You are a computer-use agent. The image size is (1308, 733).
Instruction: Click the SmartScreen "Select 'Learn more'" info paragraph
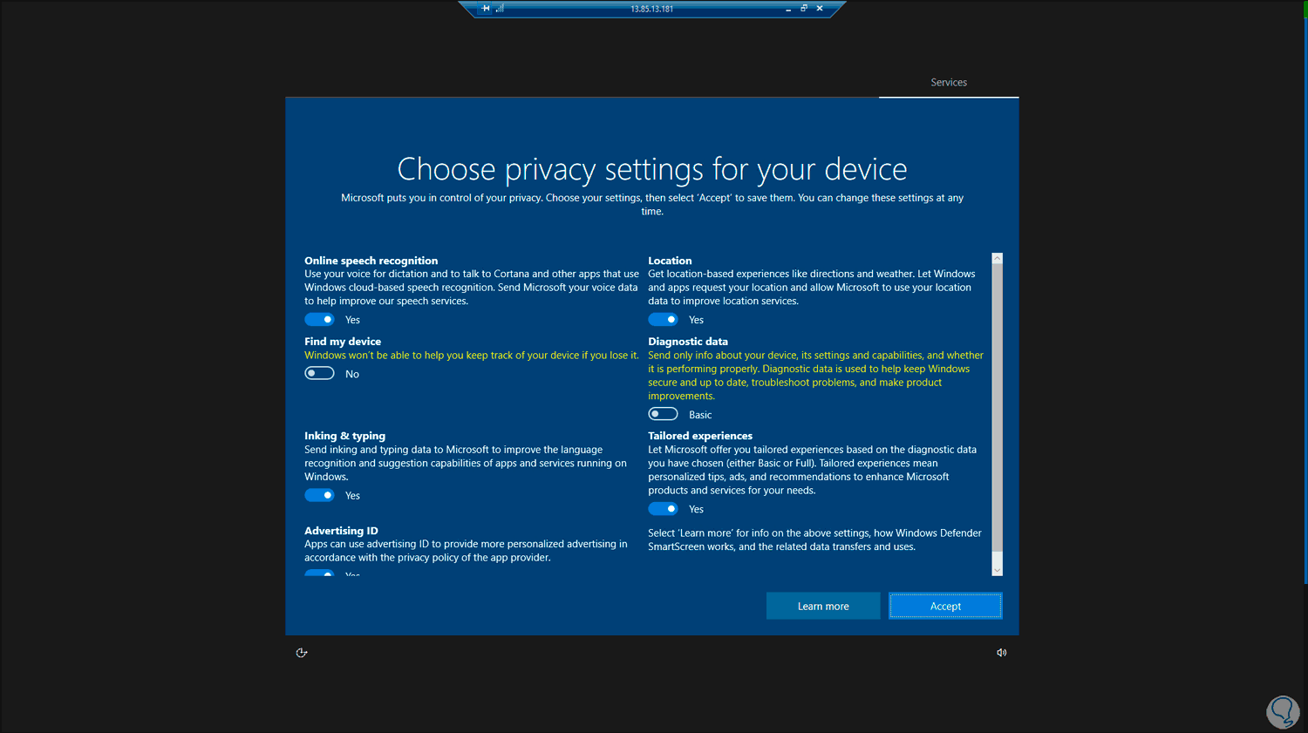tap(814, 540)
